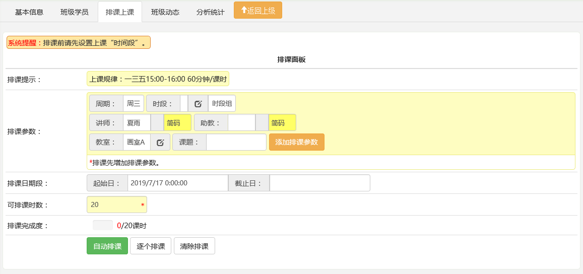Viewport: 583px width, 274px height.
Task: Open the 班级学员 tab
Action: coord(74,12)
